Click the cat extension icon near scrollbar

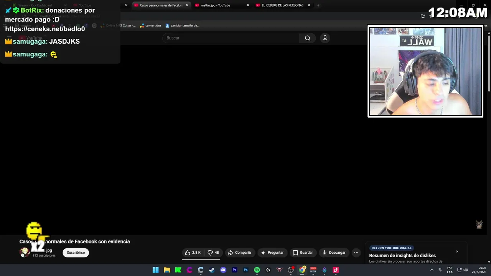tap(479, 225)
